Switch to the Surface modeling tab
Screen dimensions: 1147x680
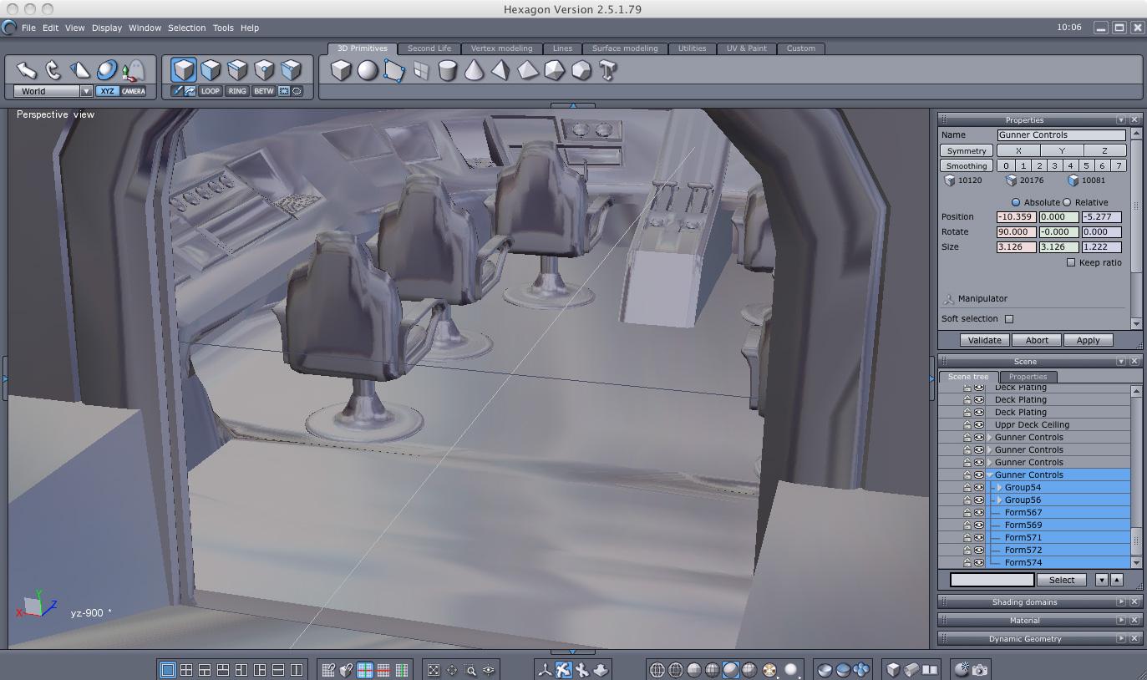pyautogui.click(x=625, y=48)
